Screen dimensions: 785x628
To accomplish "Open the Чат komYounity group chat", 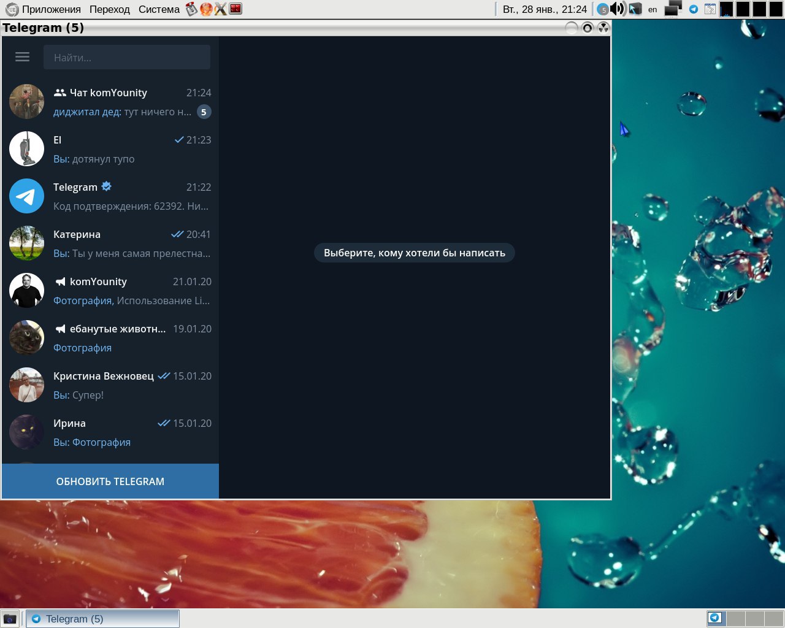I will [x=110, y=102].
